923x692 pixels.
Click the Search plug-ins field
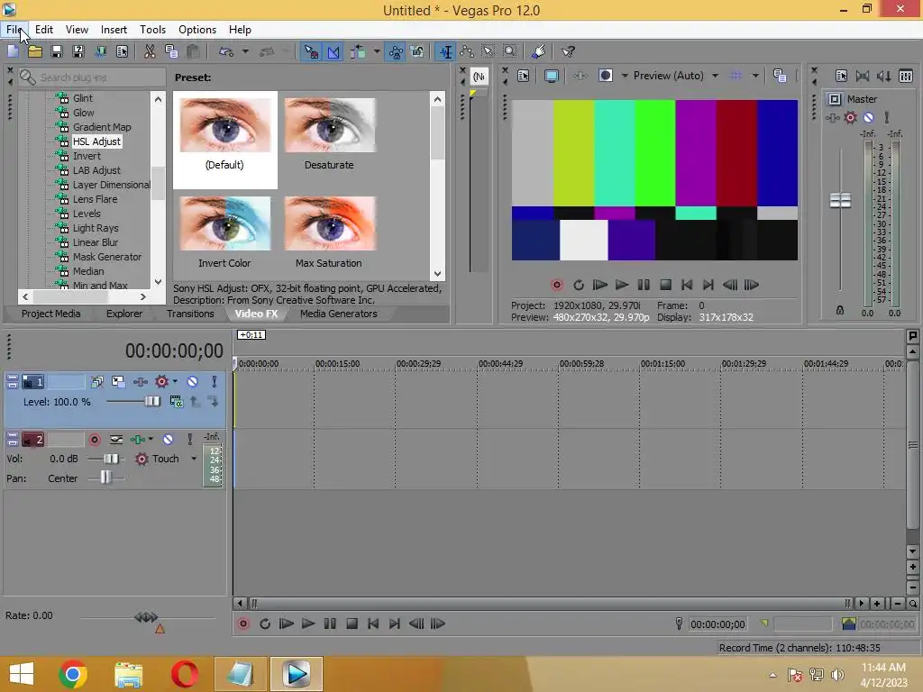pos(93,77)
